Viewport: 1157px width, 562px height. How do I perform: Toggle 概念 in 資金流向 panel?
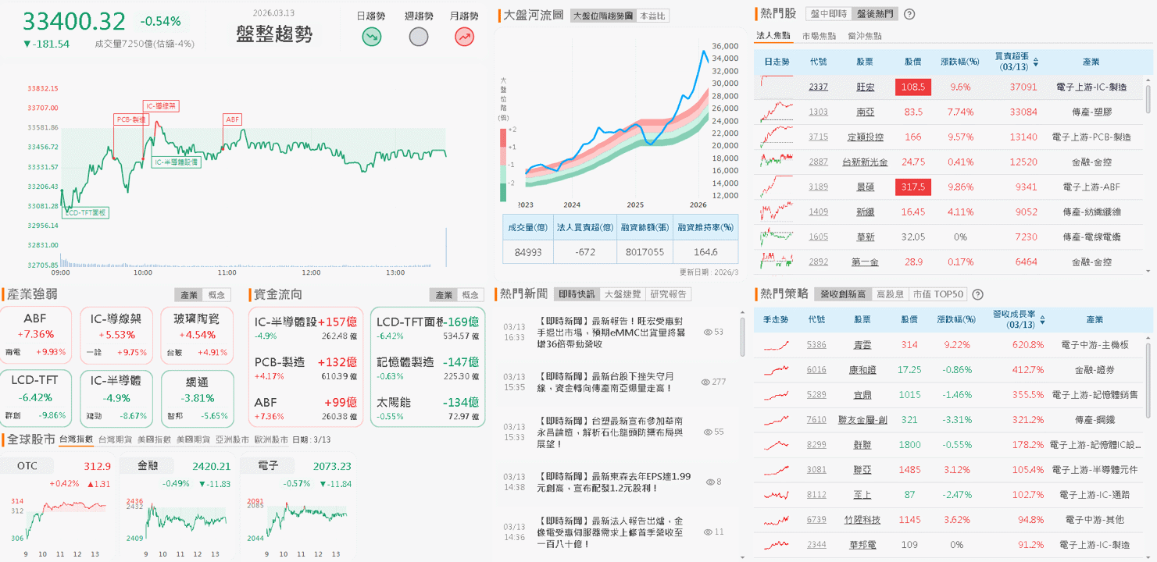[x=470, y=295]
